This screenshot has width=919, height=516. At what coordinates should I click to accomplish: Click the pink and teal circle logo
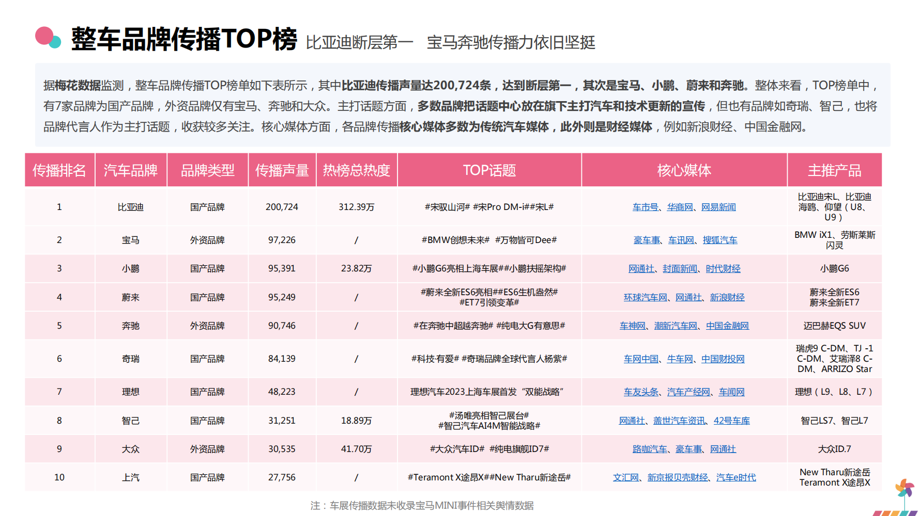pyautogui.click(x=48, y=37)
